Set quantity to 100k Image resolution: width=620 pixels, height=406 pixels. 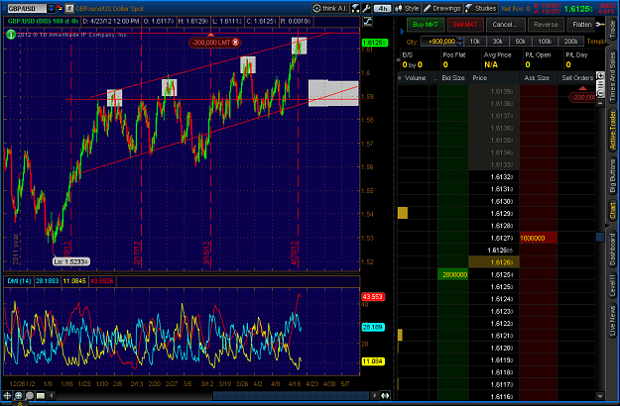pos(545,42)
